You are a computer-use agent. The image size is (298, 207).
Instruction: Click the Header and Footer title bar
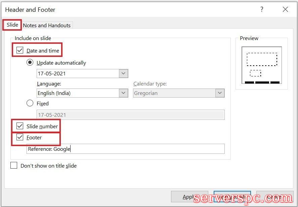pos(134,9)
